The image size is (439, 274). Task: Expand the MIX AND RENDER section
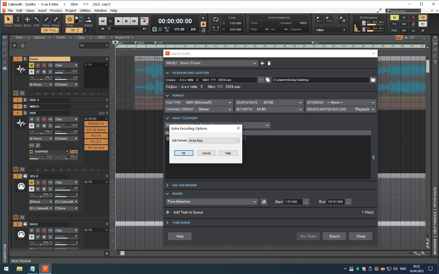[184, 185]
